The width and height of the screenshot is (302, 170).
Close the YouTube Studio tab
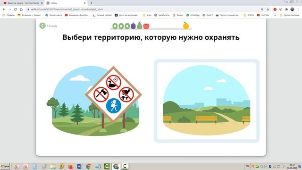[x=42, y=3]
